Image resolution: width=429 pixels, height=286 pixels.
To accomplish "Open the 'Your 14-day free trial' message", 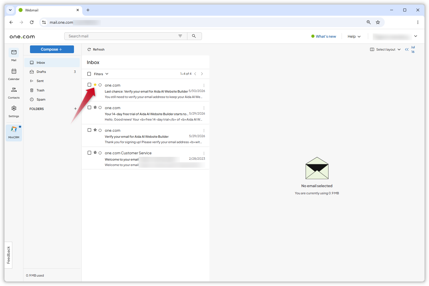I will point(146,113).
